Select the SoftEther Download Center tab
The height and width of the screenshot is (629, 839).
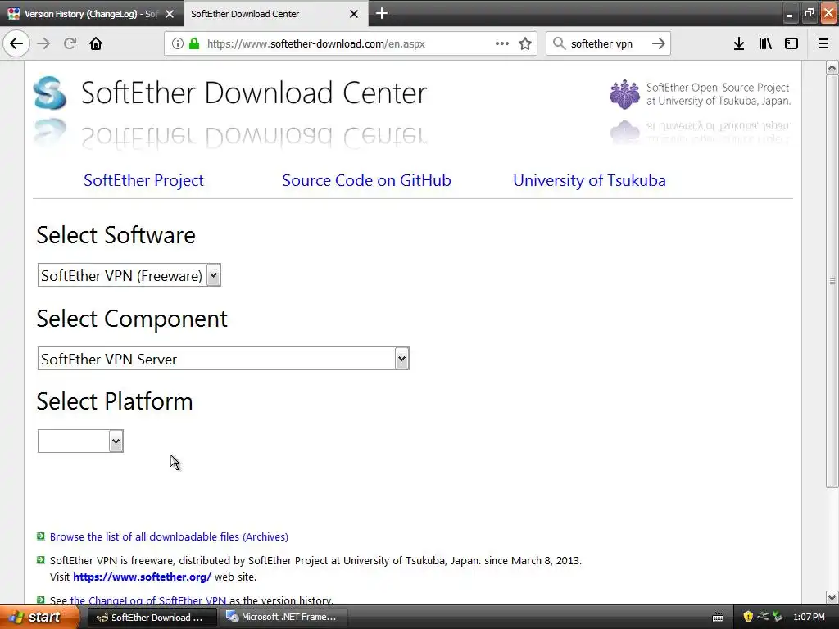click(275, 14)
